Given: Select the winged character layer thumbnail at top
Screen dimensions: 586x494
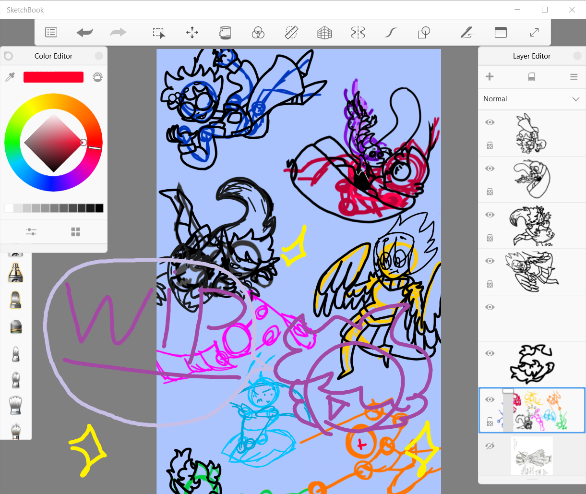Looking at the screenshot, I should (532, 133).
